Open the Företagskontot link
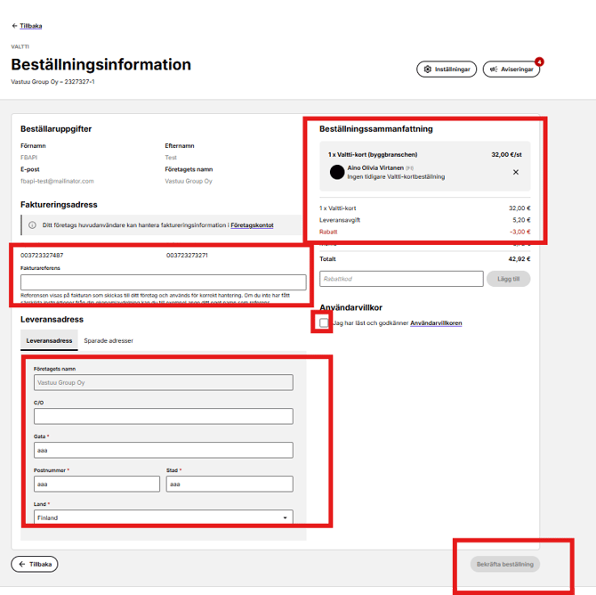Image resolution: width=596 pixels, height=595 pixels. click(x=252, y=225)
